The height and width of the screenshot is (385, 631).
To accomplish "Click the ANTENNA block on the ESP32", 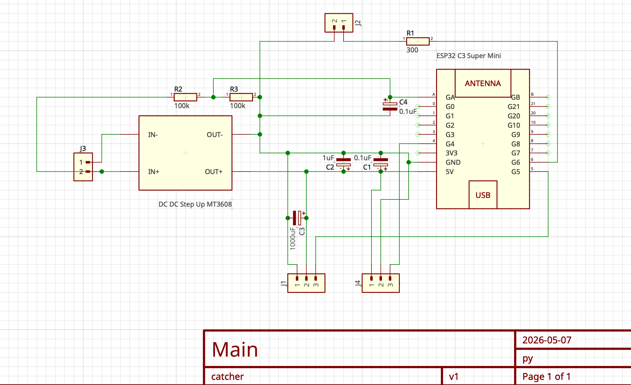I will (x=483, y=83).
